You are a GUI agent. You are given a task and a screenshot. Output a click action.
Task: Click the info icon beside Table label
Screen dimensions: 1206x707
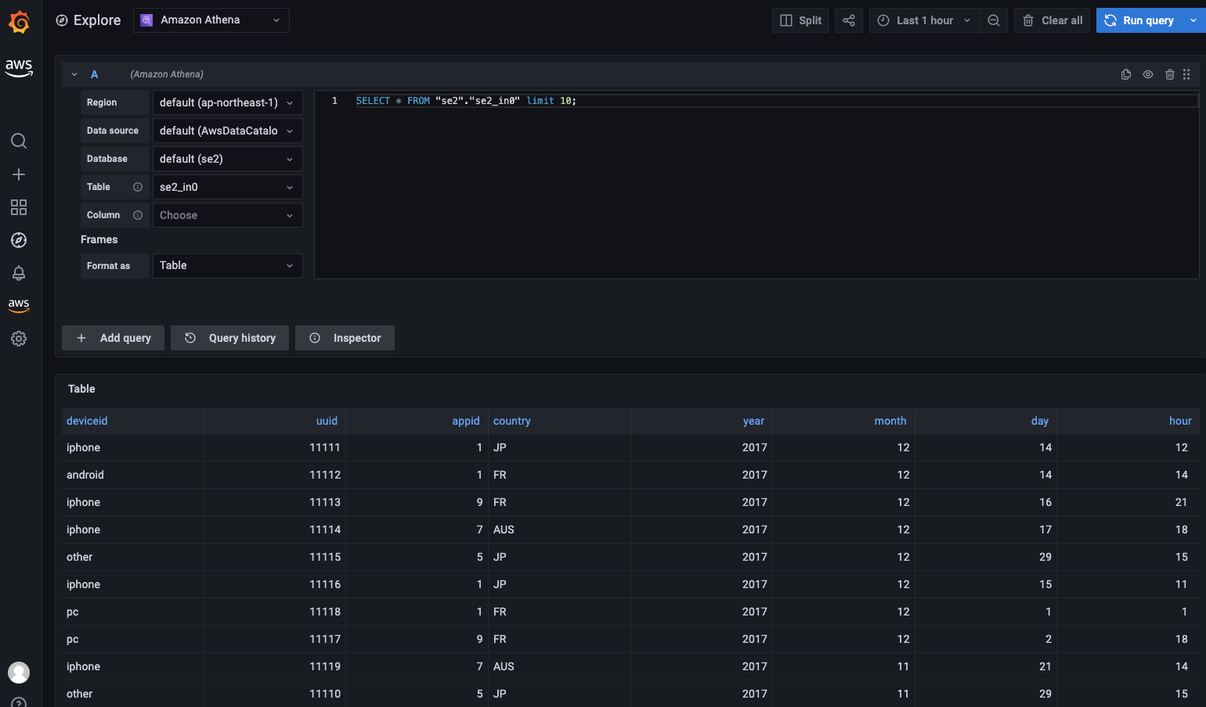[138, 187]
